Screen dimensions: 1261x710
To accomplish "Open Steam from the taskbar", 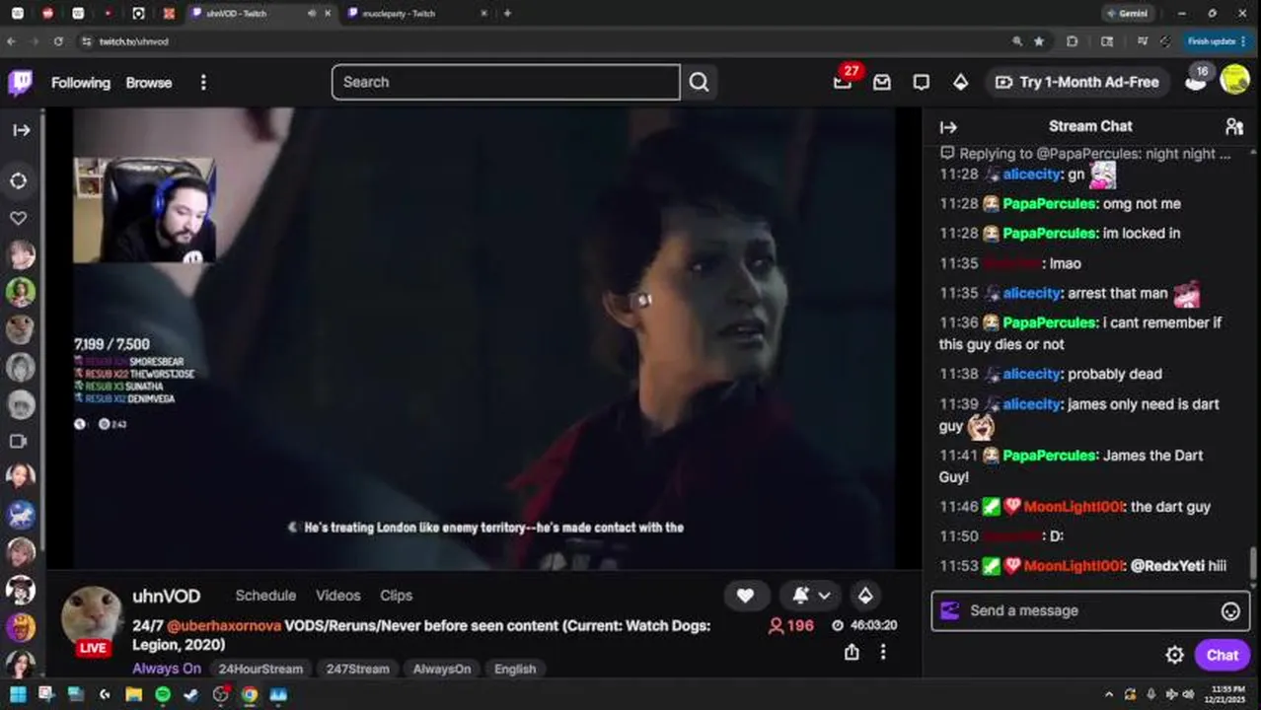I will click(x=191, y=694).
